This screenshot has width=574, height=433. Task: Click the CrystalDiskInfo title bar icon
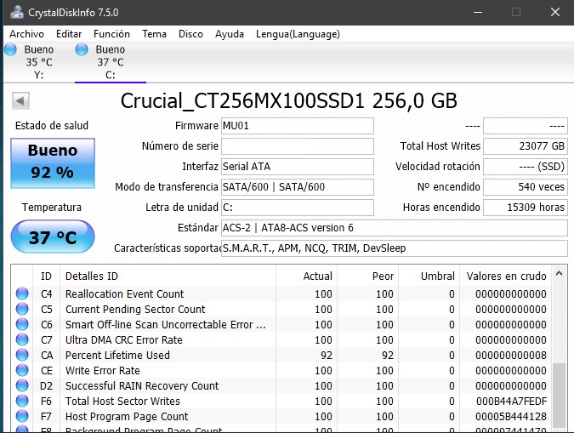pyautogui.click(x=17, y=12)
